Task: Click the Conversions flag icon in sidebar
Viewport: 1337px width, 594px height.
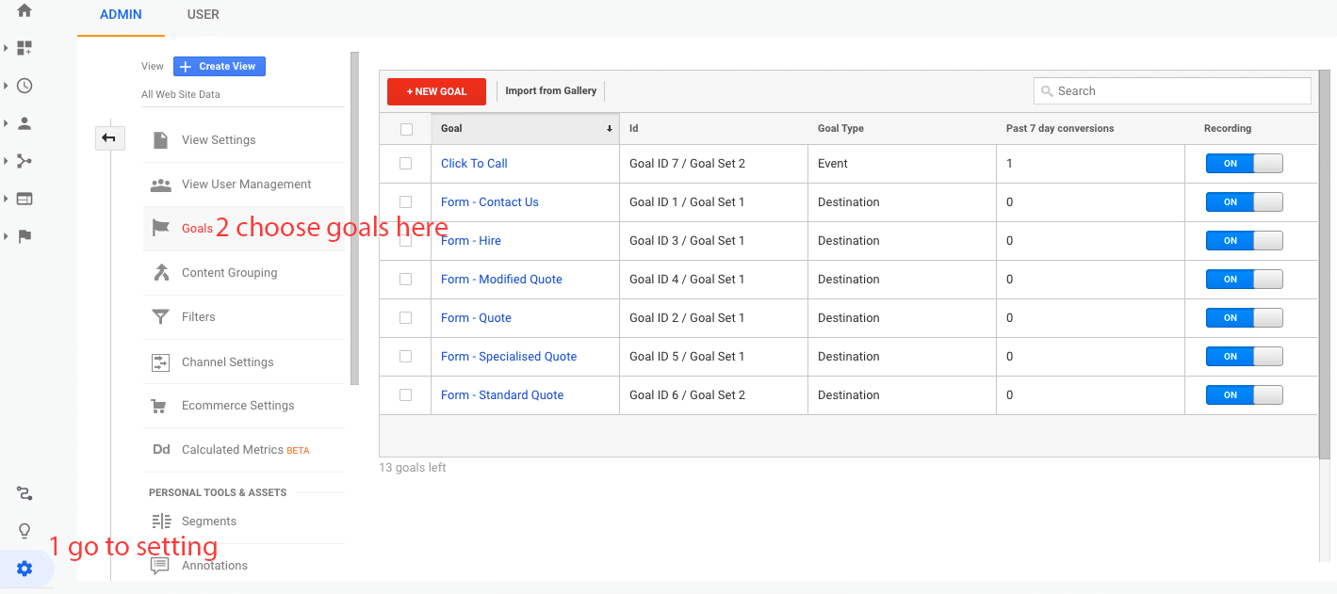Action: click(24, 236)
